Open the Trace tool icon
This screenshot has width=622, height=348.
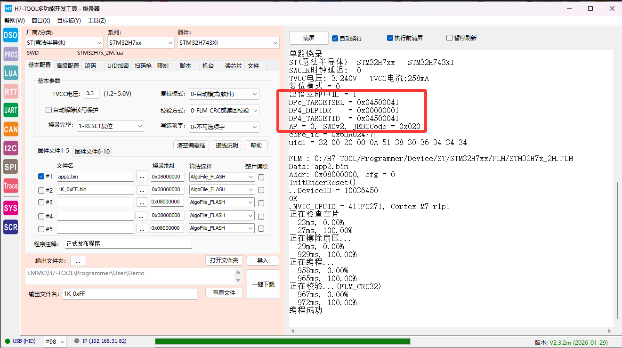pyautogui.click(x=10, y=186)
